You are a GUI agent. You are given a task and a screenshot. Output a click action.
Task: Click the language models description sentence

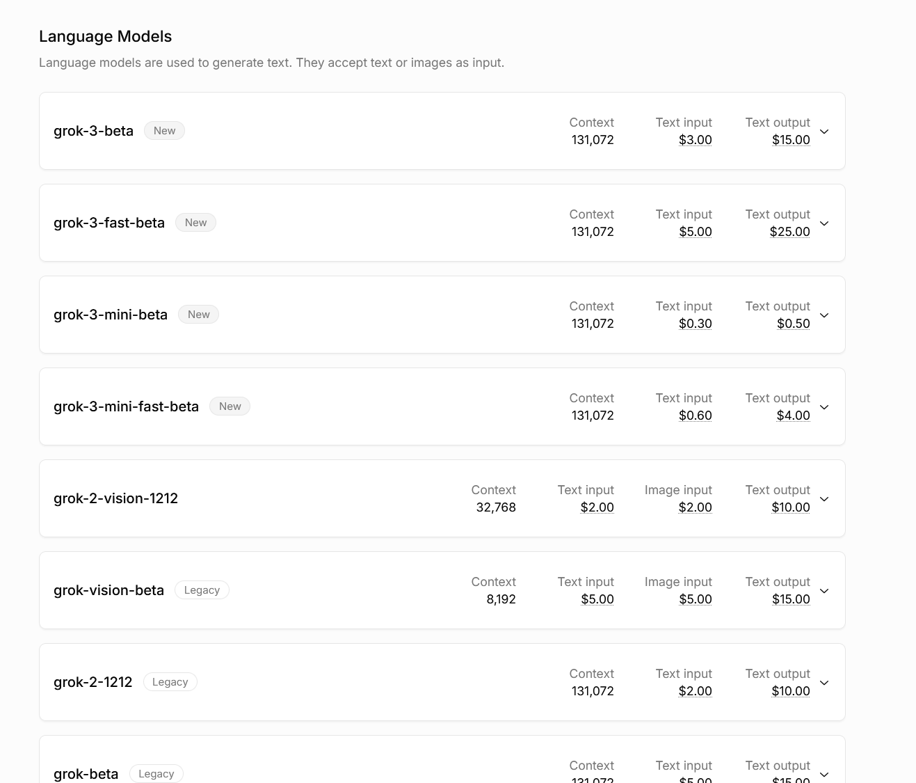coord(271,63)
